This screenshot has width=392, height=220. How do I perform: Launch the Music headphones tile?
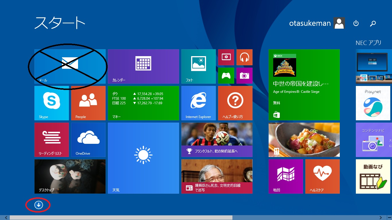244,57
